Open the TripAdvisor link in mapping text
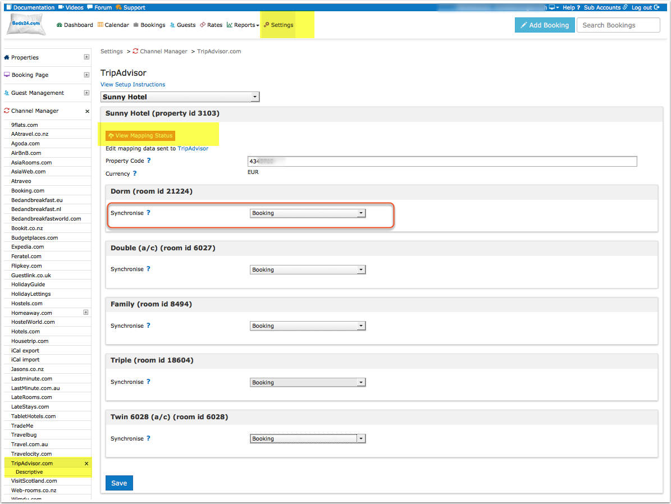 coord(193,149)
